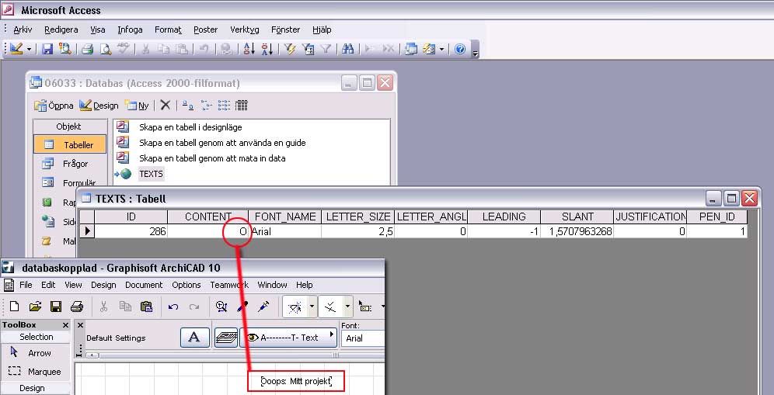Viewport: 774px width, 395px height.
Task: Open the layer dropdown 'A--------T- Text'
Action: (288, 338)
